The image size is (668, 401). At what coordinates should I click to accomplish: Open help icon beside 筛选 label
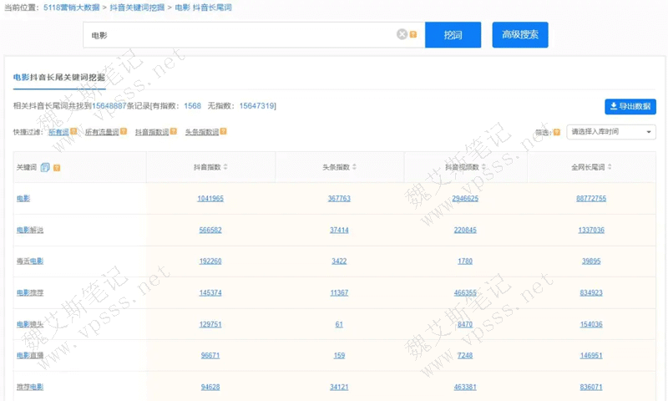556,133
